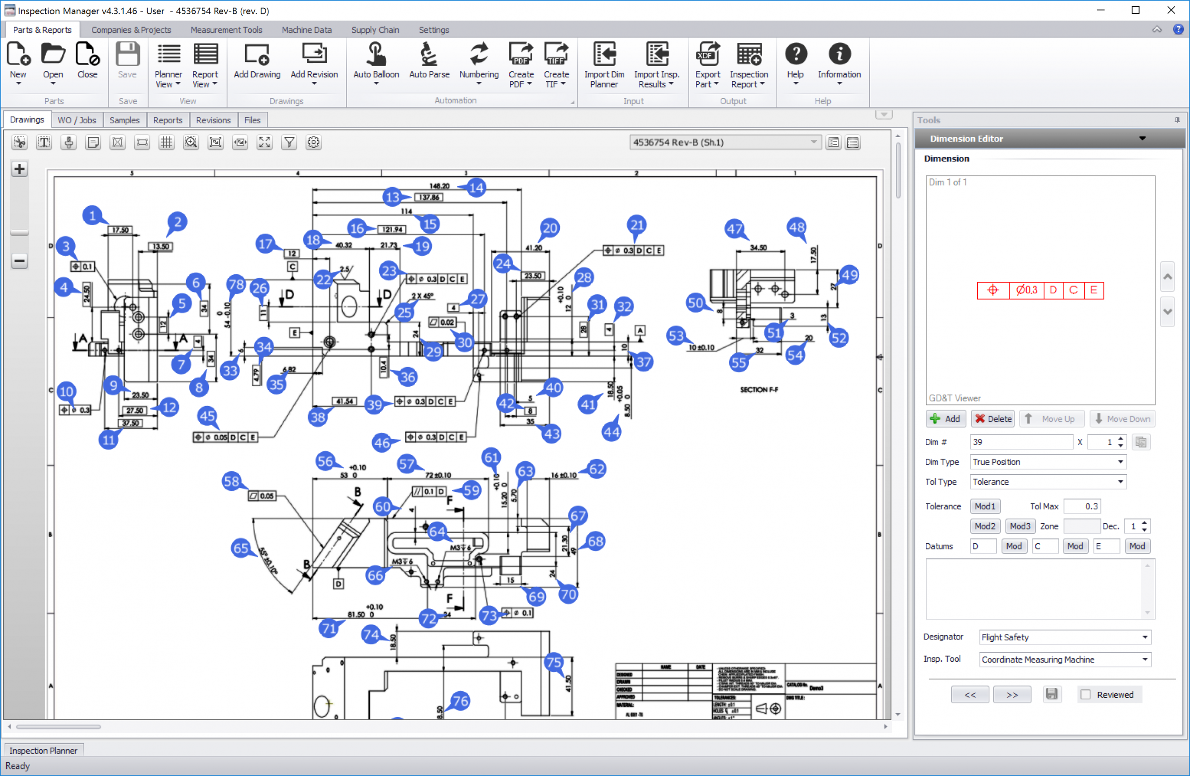Click the Import Dim Planner icon

pyautogui.click(x=604, y=60)
